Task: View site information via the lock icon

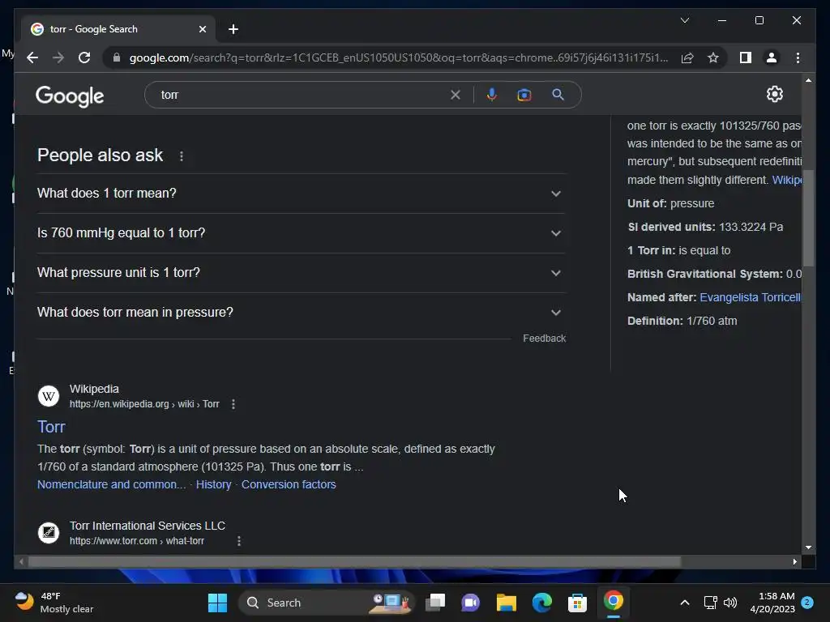Action: click(117, 58)
